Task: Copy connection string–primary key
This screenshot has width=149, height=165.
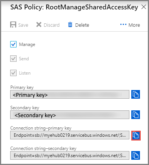Action: [x=136, y=136]
